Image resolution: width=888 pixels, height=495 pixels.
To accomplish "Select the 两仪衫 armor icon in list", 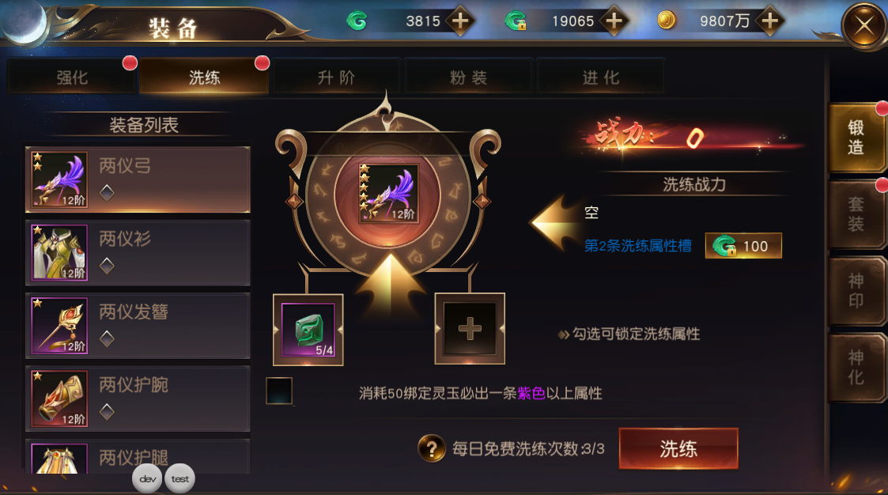I will (x=59, y=252).
